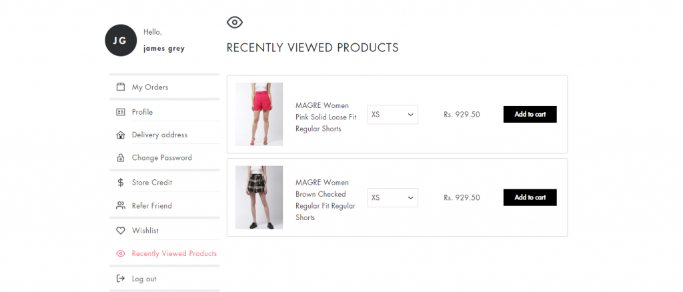Open MAGRE Women Brown Checked Shorts title link

coord(325,200)
